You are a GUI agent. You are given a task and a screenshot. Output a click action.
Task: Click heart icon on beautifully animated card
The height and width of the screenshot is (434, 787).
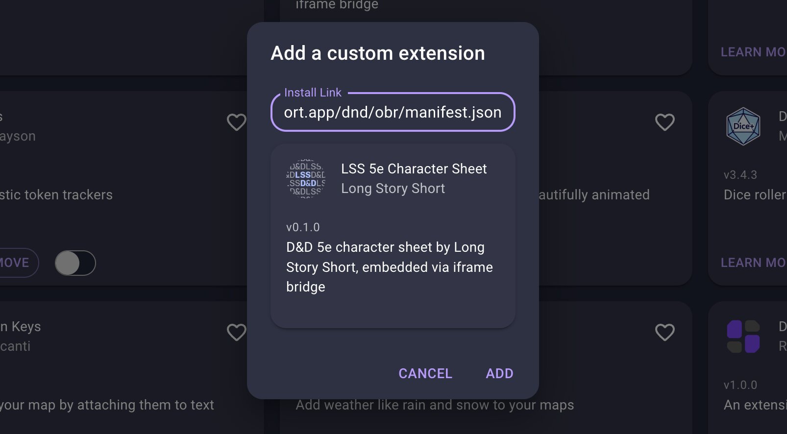(x=664, y=122)
